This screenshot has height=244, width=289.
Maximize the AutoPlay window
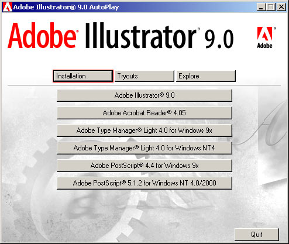[271, 7]
